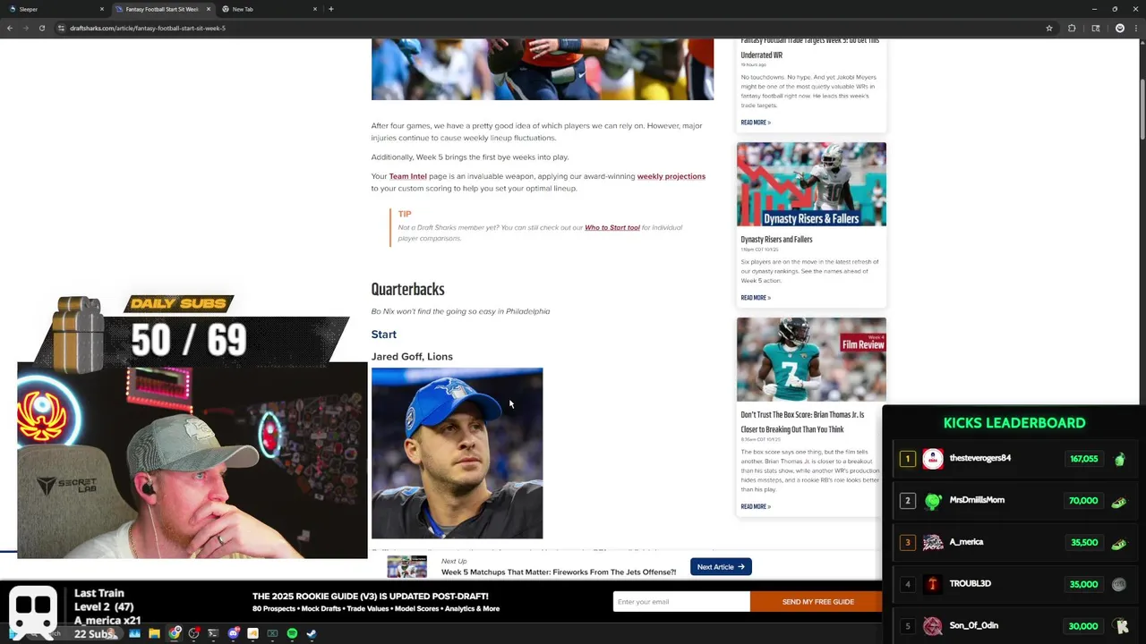Click the 167,055 kicks score

(1083, 459)
